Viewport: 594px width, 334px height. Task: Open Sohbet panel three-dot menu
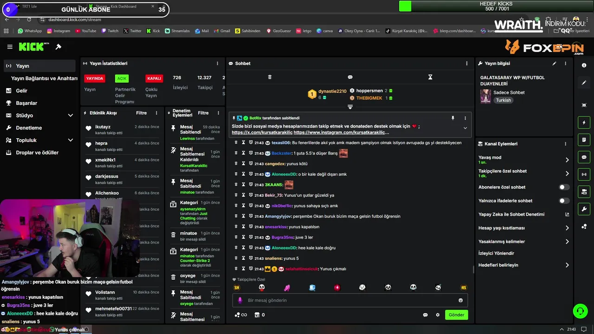point(467,64)
